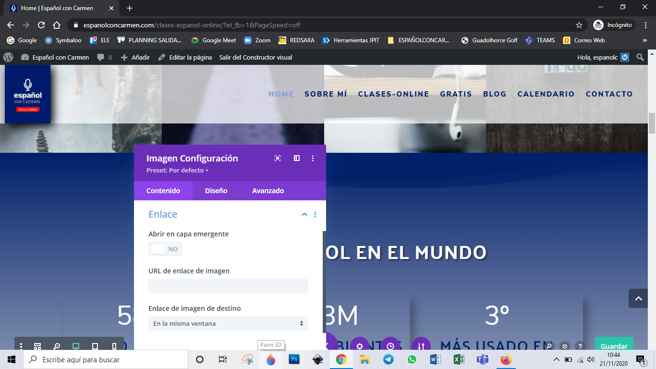This screenshot has height=369, width=656.
Task: Reload the page in Chrome
Action: pos(41,25)
